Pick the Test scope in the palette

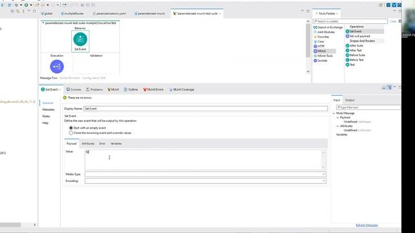350,65
